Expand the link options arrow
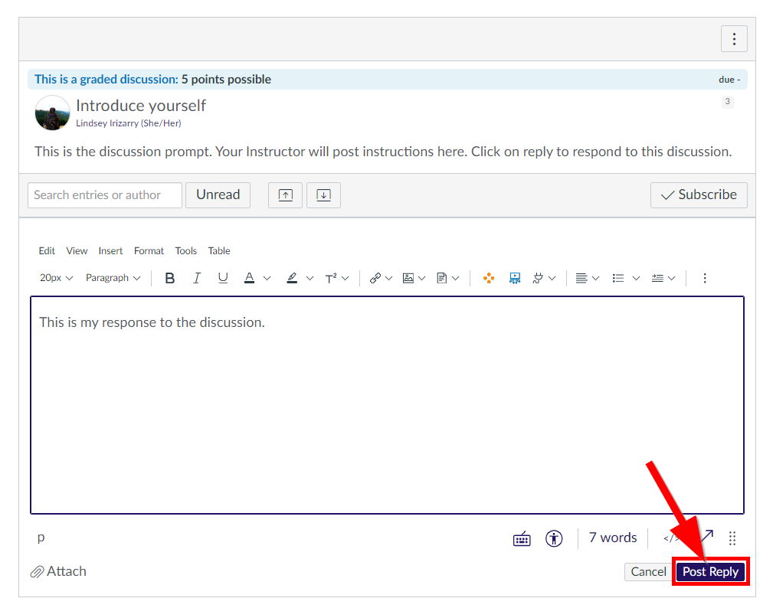773x608 pixels. [x=389, y=279]
